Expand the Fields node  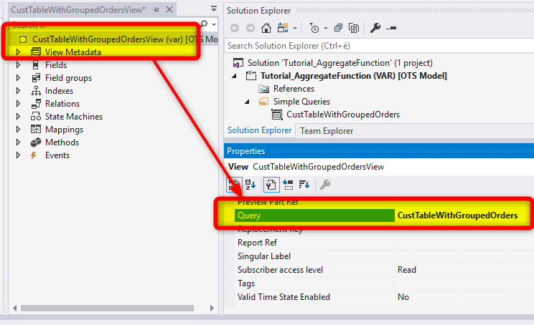pyautogui.click(x=19, y=65)
